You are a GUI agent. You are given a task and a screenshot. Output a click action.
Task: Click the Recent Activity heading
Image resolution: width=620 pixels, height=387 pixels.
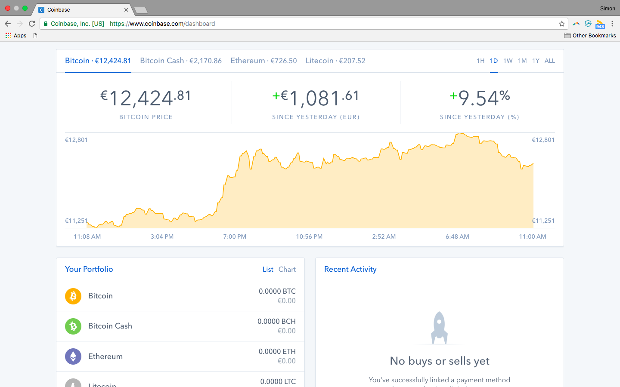pos(350,269)
